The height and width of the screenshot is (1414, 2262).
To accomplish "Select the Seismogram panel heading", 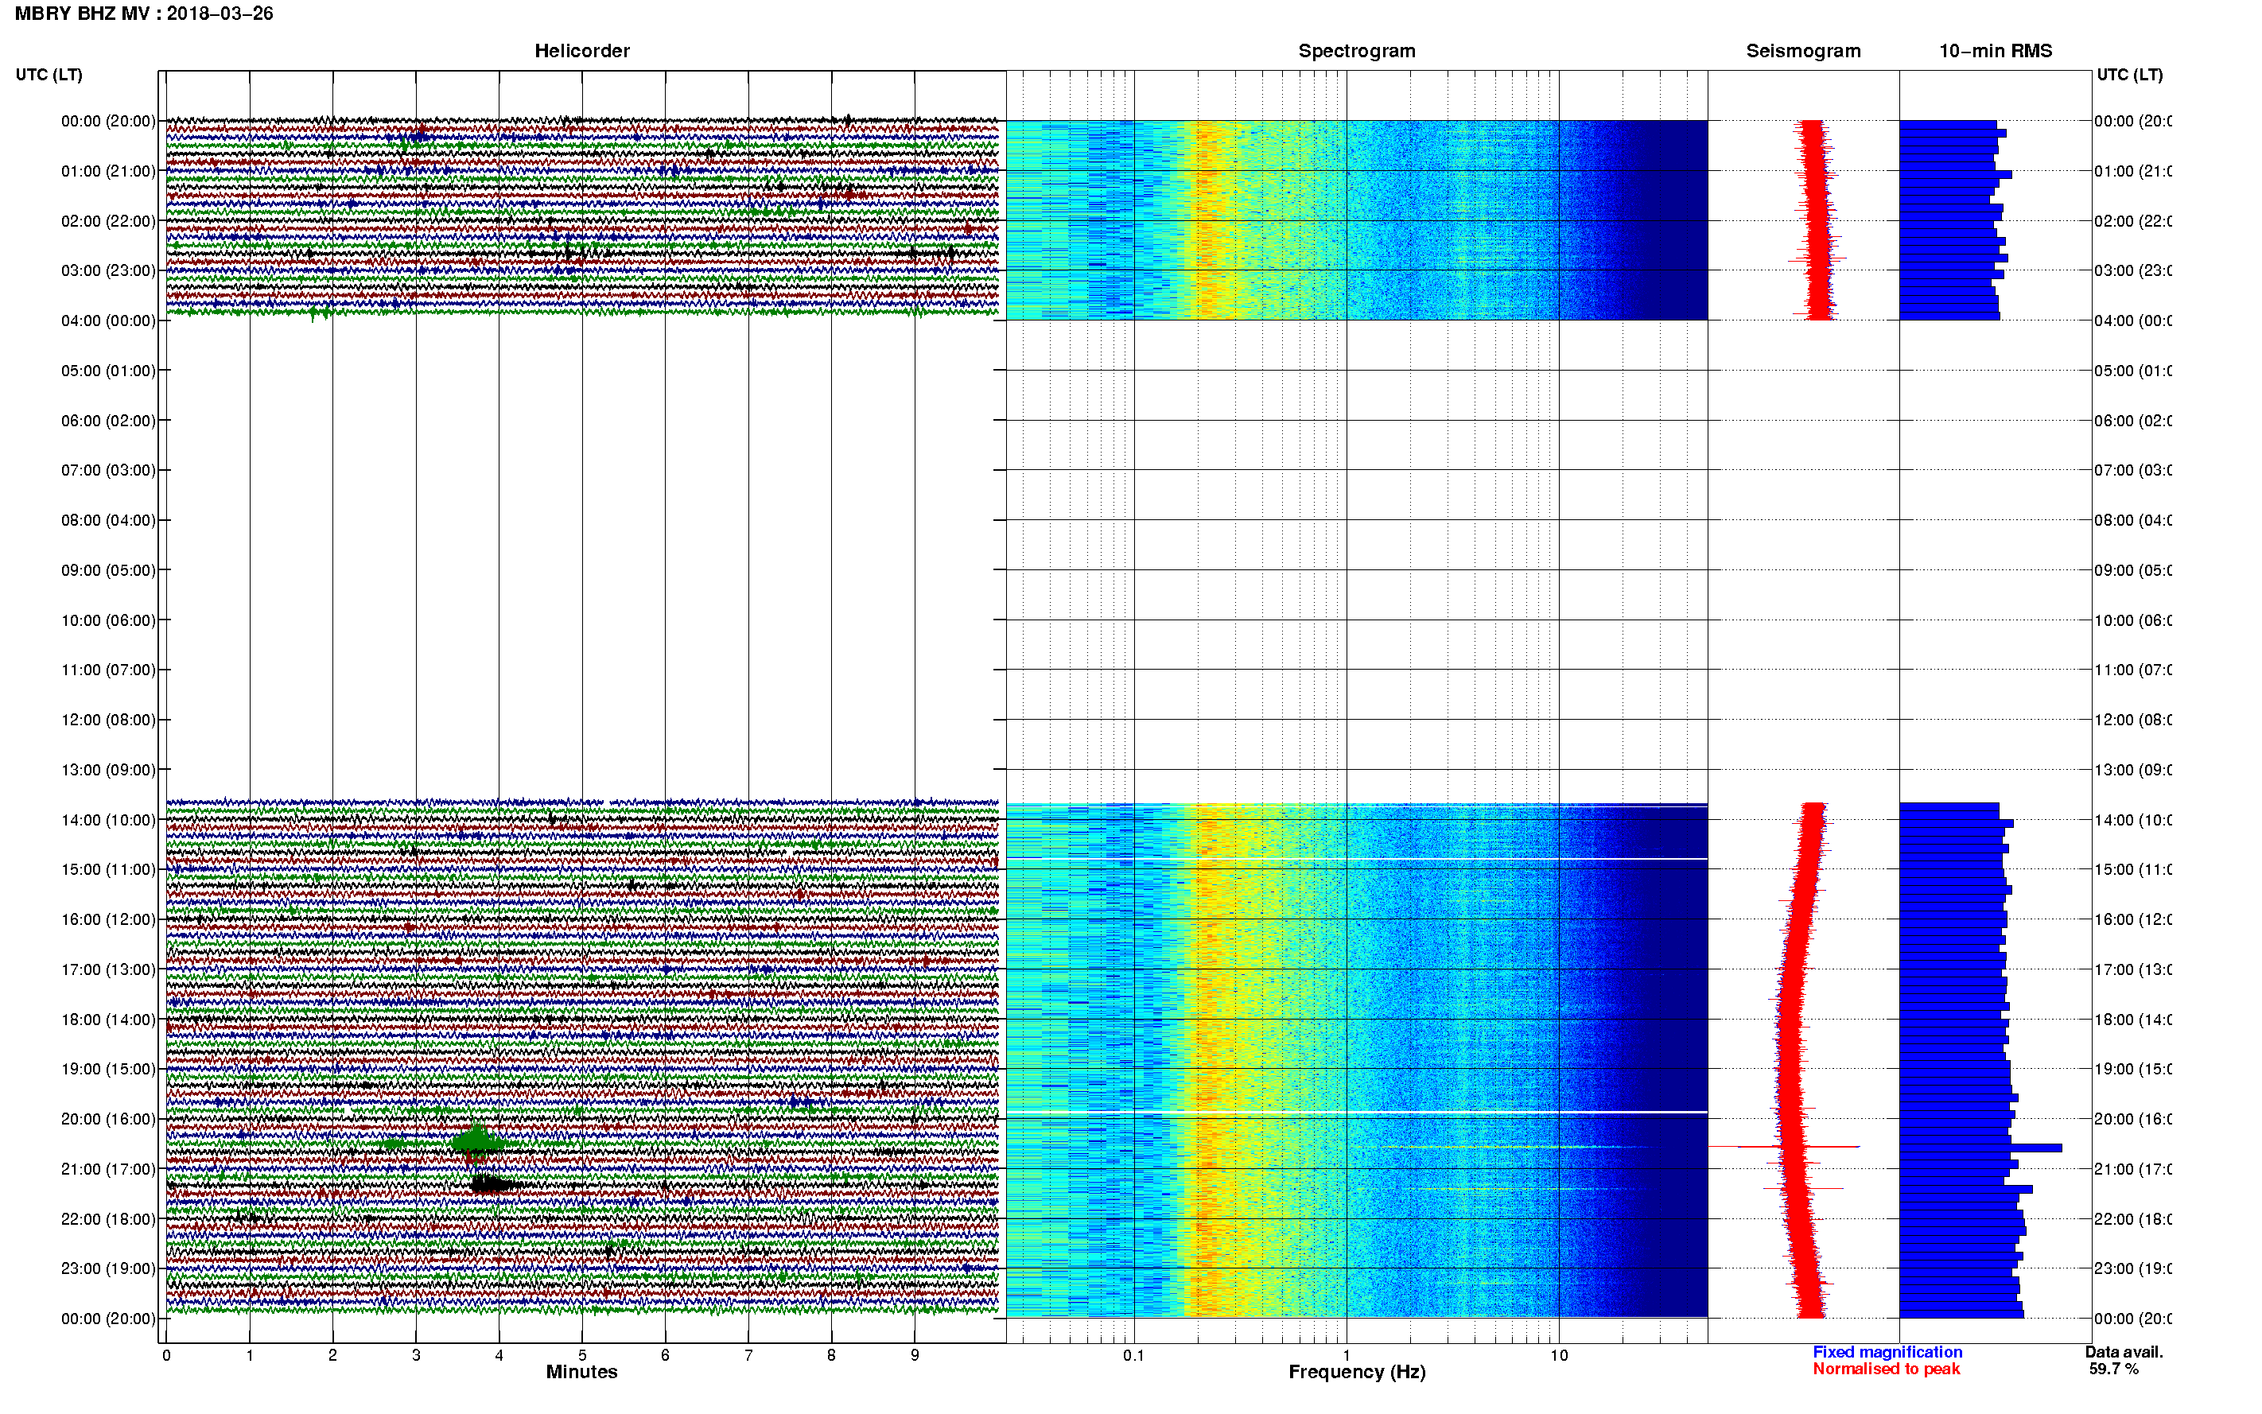I will pyautogui.click(x=1803, y=51).
